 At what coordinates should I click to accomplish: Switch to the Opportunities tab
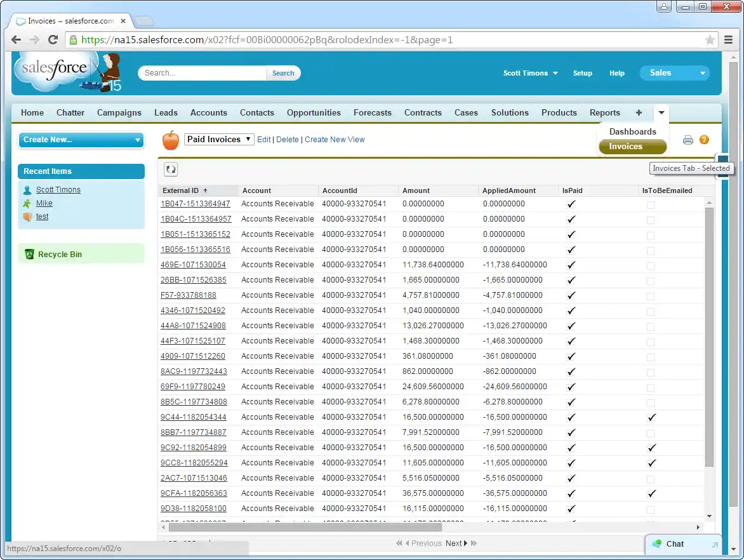pos(314,112)
